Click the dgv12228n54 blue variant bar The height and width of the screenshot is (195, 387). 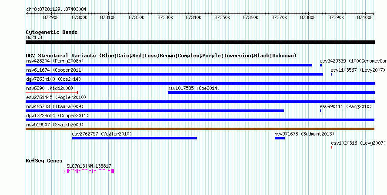pyautogui.click(x=200, y=120)
